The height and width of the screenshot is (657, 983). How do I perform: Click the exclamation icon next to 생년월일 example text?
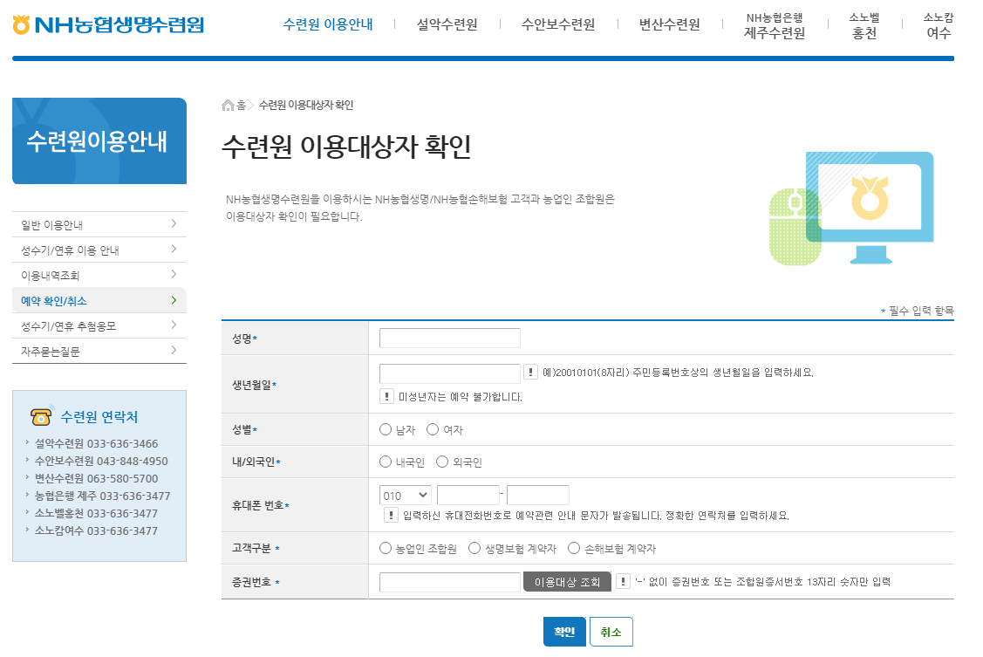click(x=530, y=373)
